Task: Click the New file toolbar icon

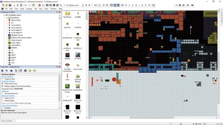Action: pos(3,5)
